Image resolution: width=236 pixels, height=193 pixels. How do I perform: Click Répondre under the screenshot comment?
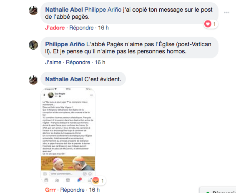point(73,190)
